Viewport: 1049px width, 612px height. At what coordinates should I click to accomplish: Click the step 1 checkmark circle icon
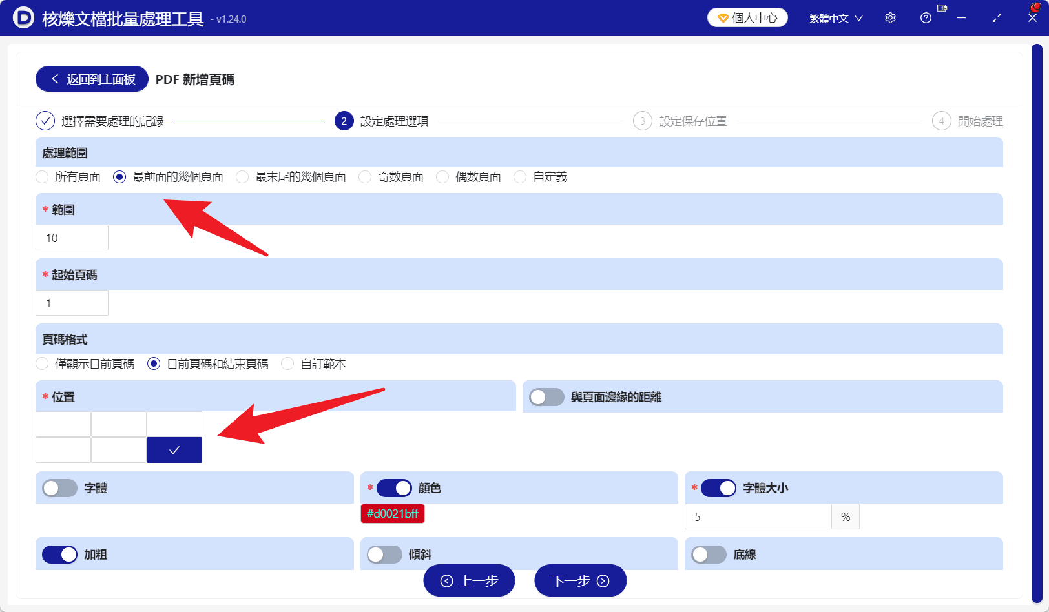pos(45,121)
